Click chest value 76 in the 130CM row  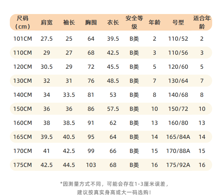point(91,81)
